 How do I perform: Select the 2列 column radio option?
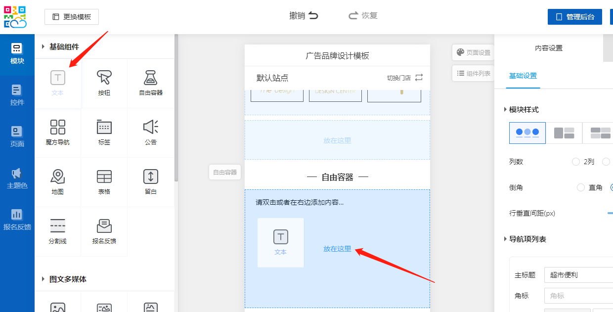point(575,162)
